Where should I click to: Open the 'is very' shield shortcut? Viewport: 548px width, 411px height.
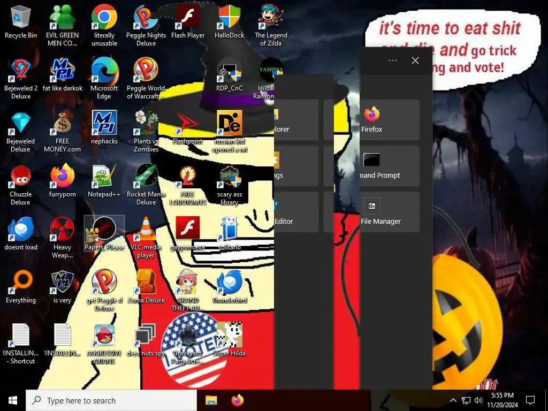62,287
